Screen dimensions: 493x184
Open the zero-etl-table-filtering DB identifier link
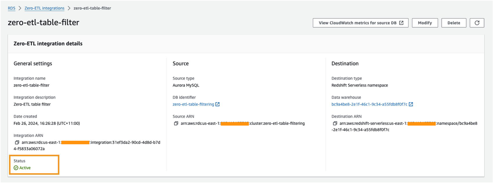[x=193, y=104]
